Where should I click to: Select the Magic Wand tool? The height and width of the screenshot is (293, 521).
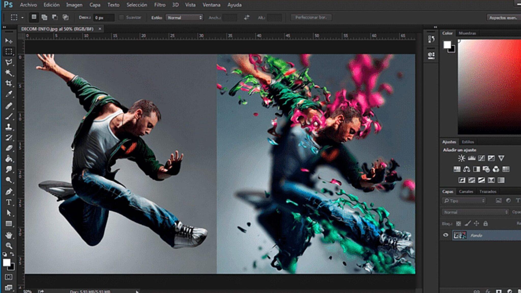click(x=9, y=73)
